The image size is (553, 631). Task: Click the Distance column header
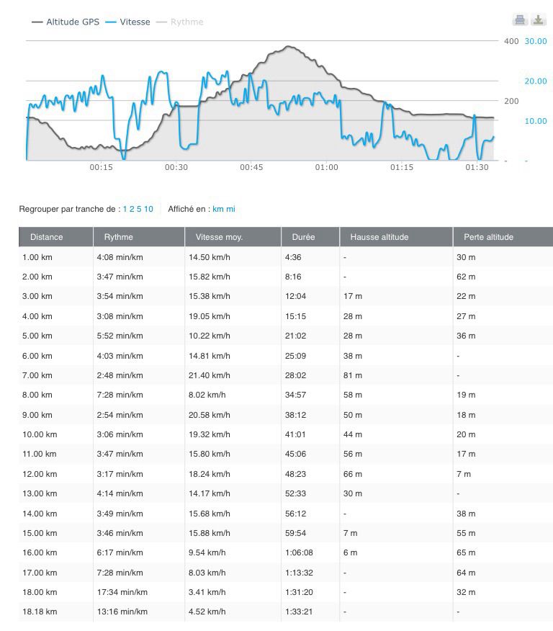point(47,237)
